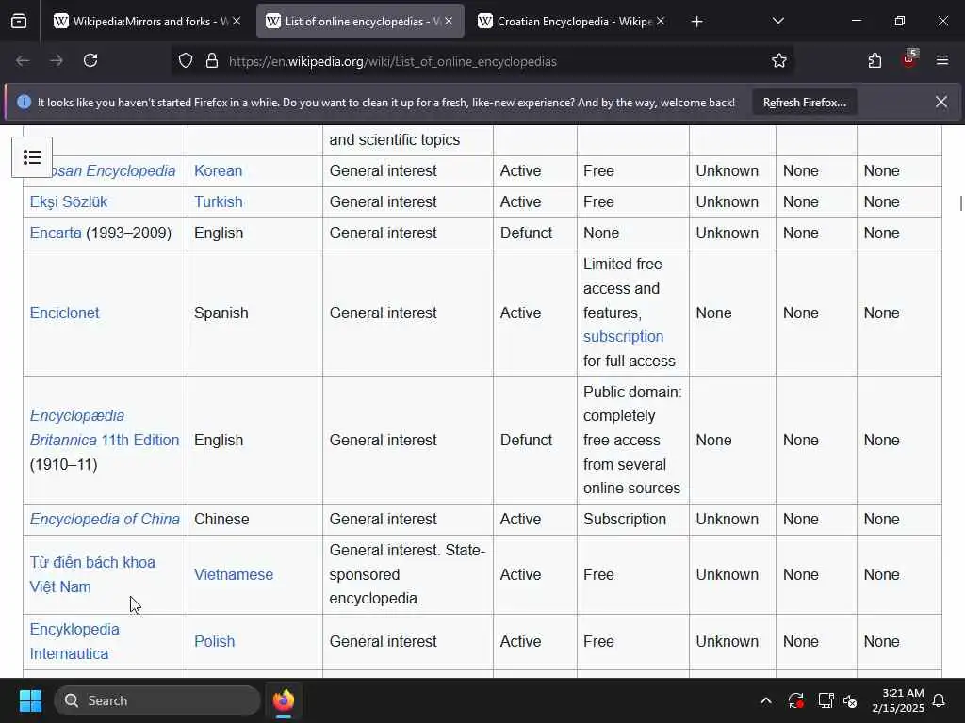The image size is (965, 723).
Task: Bookmark this page with the star
Action: click(x=779, y=61)
